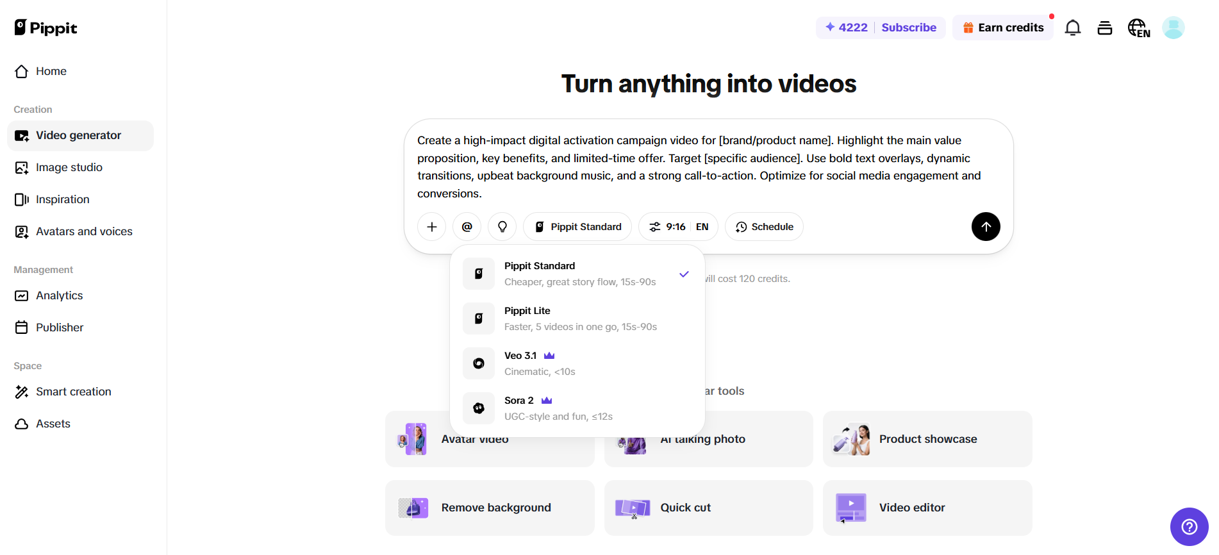Click the 'Management' section label
The height and width of the screenshot is (555, 1219).
click(x=44, y=270)
